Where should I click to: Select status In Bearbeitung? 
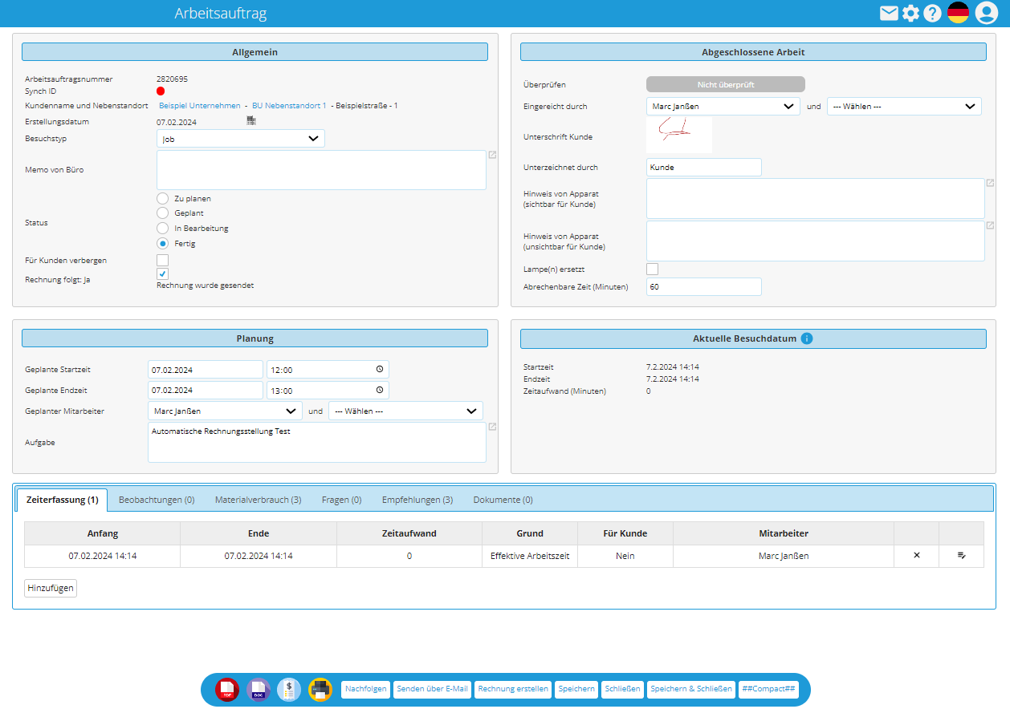click(163, 229)
